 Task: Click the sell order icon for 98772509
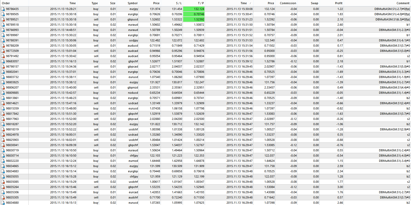click(3, 51)
